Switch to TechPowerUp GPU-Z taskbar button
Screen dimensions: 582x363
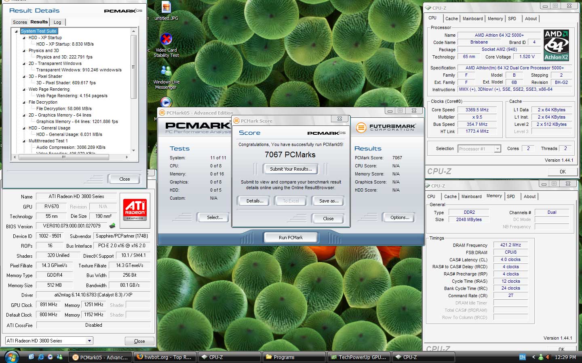[x=358, y=357]
